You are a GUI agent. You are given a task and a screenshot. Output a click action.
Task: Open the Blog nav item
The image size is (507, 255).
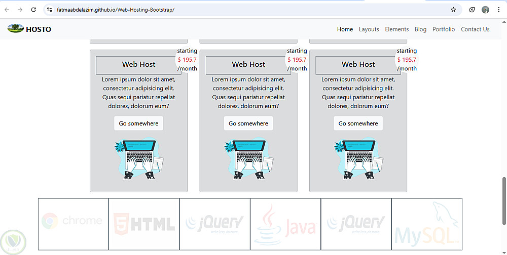click(x=420, y=29)
